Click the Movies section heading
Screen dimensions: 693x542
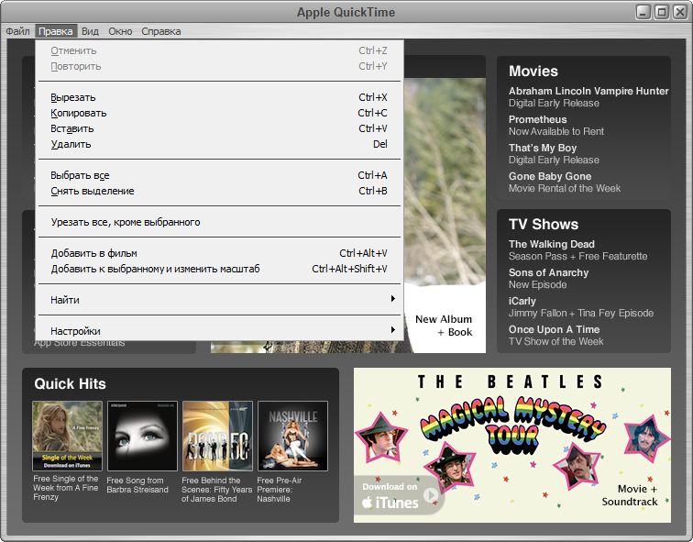(x=533, y=72)
